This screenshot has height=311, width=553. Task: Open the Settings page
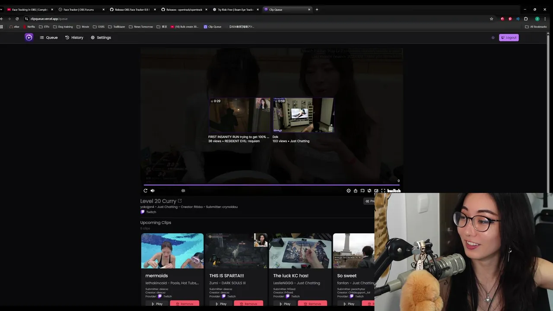(x=101, y=38)
